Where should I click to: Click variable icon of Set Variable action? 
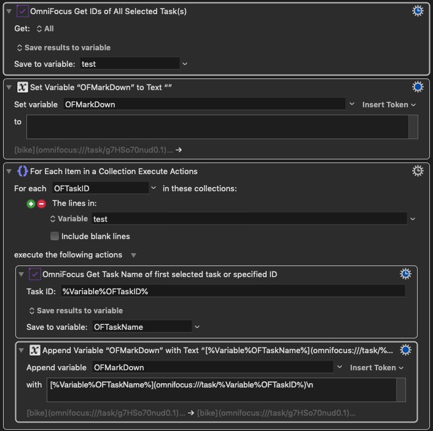22,87
